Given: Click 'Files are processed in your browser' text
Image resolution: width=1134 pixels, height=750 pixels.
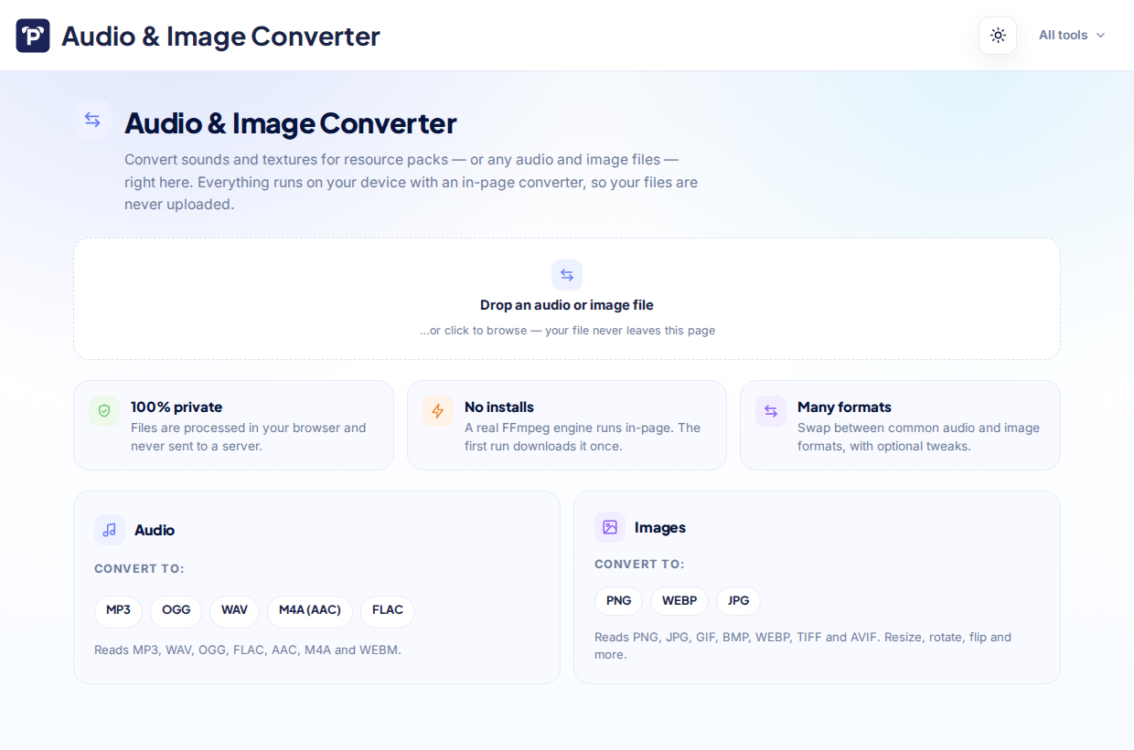Looking at the screenshot, I should click(249, 437).
